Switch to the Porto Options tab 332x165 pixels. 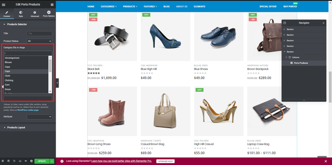coord(49,14)
